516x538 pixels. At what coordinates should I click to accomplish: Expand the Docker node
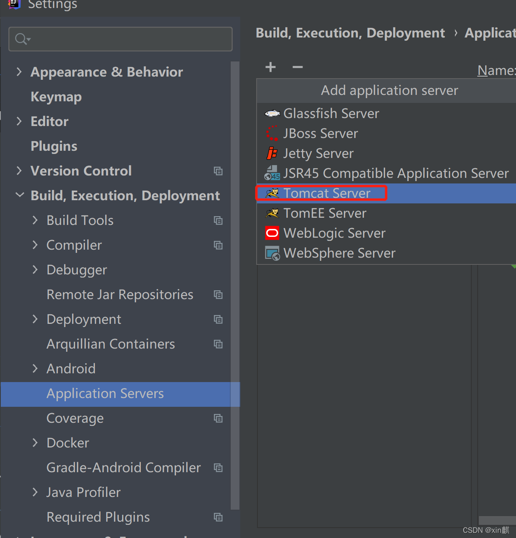point(35,443)
